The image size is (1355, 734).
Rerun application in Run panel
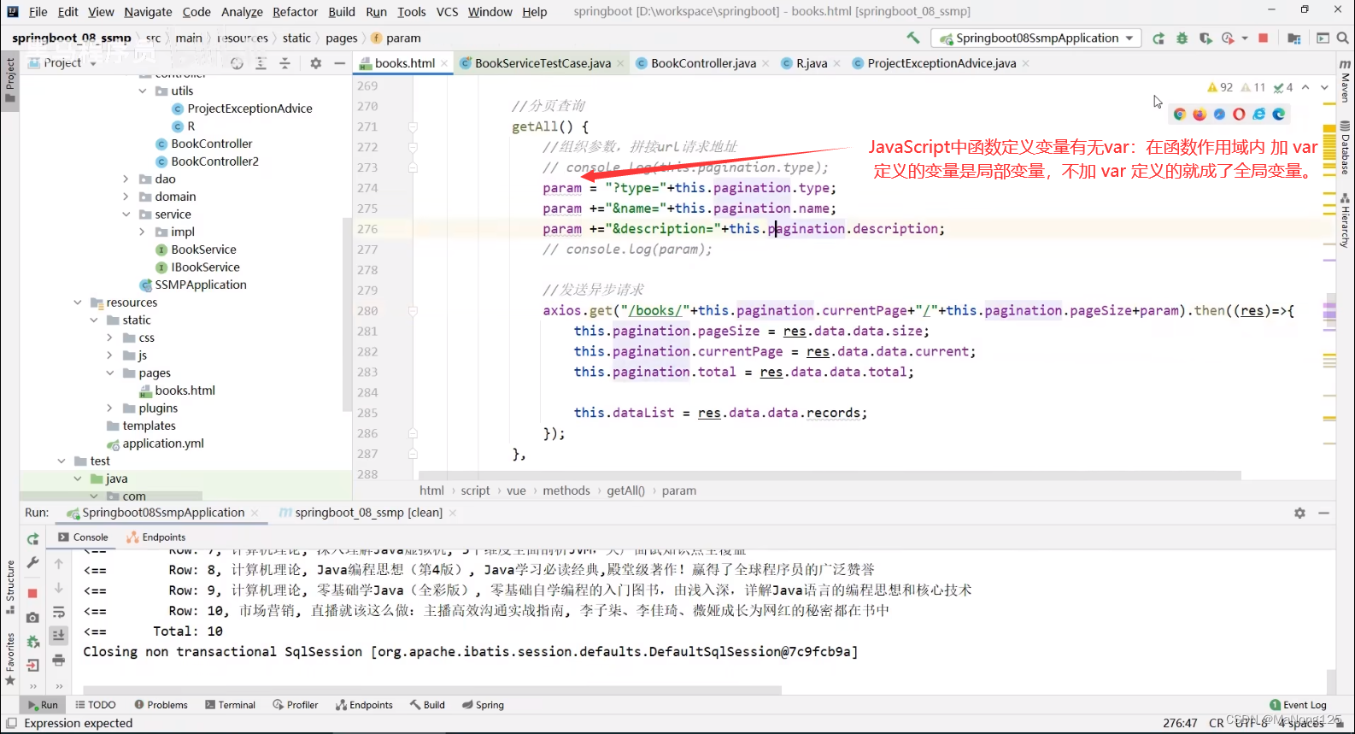(x=32, y=539)
